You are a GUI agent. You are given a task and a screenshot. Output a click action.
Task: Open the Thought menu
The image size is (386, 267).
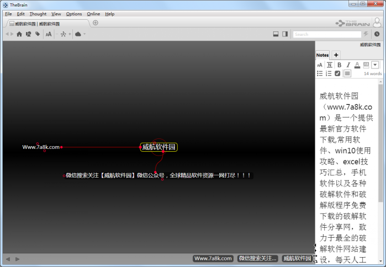click(x=38, y=14)
